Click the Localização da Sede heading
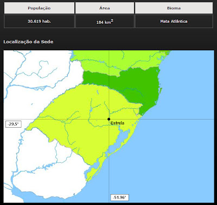Screen dimensions: 217x205 click(x=28, y=42)
